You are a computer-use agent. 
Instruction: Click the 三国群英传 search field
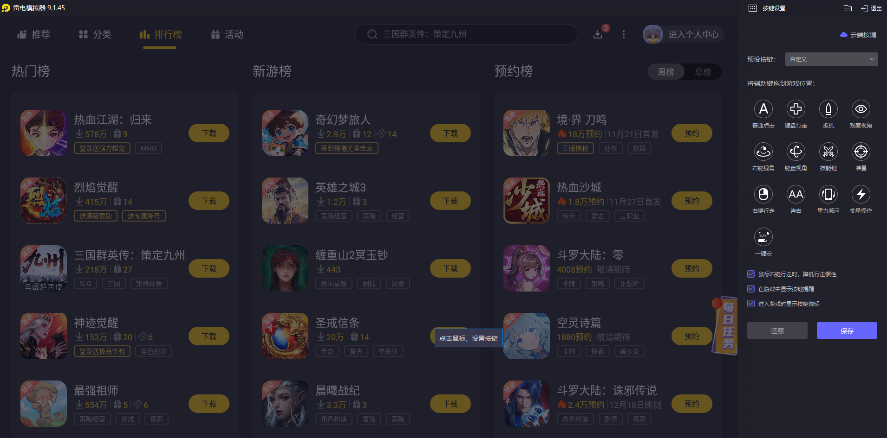pos(466,34)
